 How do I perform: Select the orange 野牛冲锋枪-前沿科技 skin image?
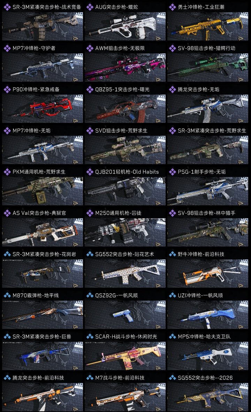[x=208, y=273]
